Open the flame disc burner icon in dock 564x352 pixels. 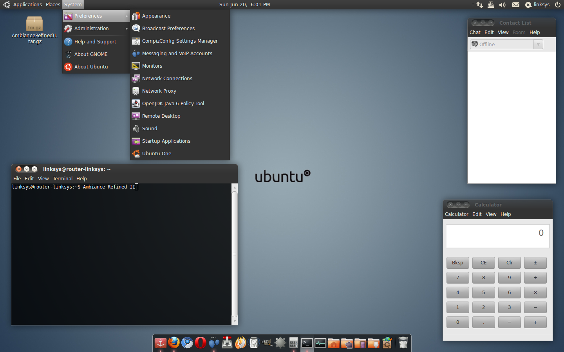[x=240, y=343]
